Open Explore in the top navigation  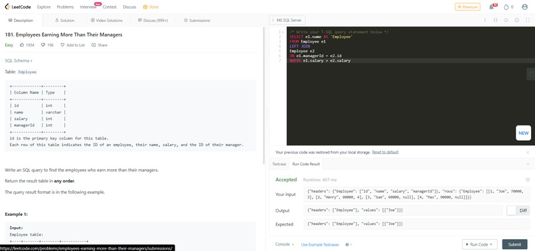[x=44, y=7]
